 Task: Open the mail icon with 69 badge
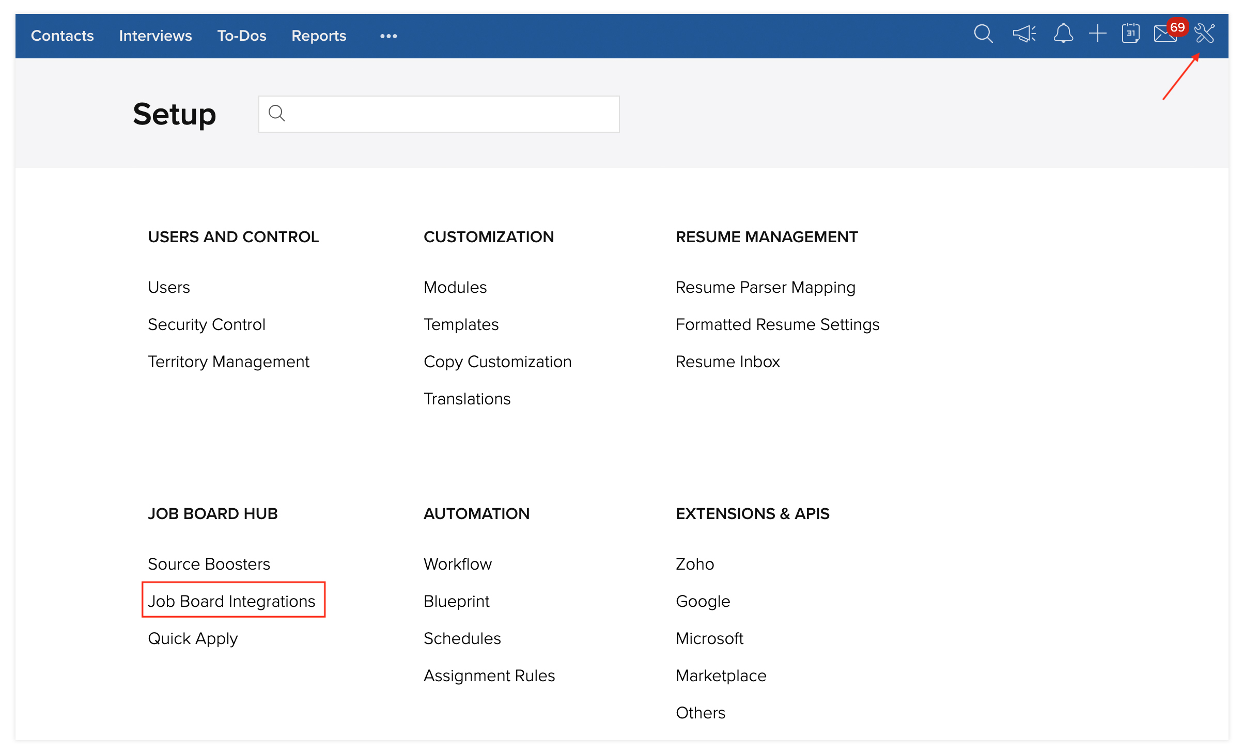click(1164, 35)
